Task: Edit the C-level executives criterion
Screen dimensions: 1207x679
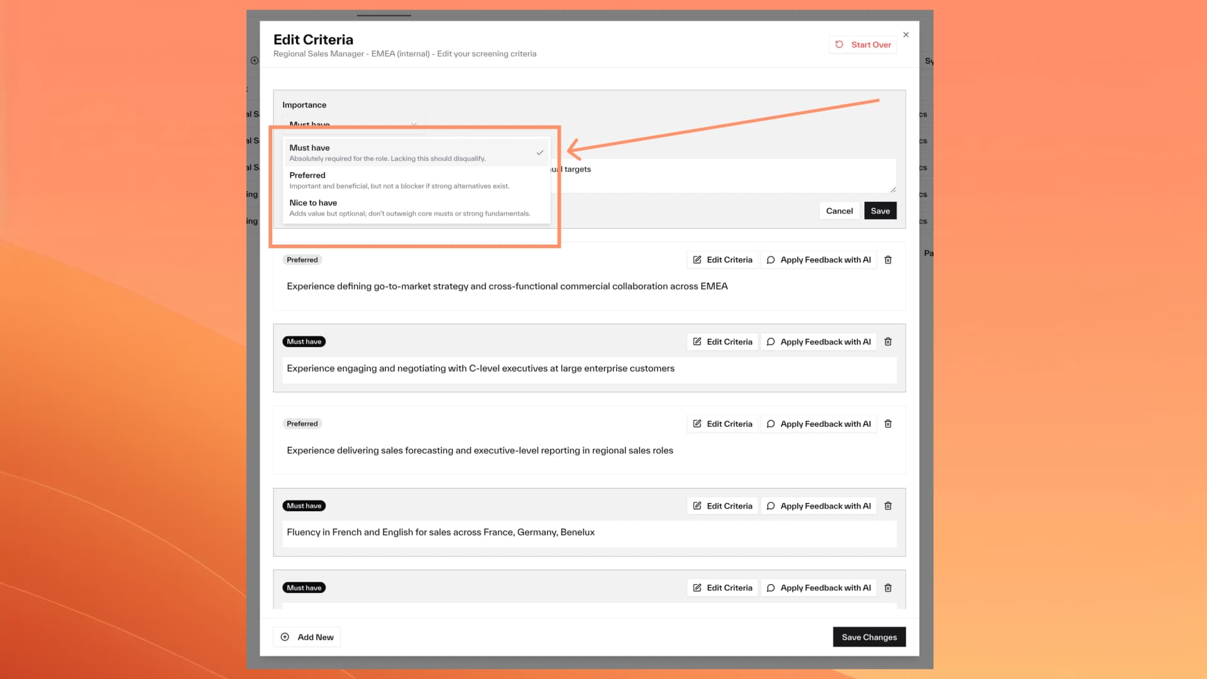Action: [722, 342]
